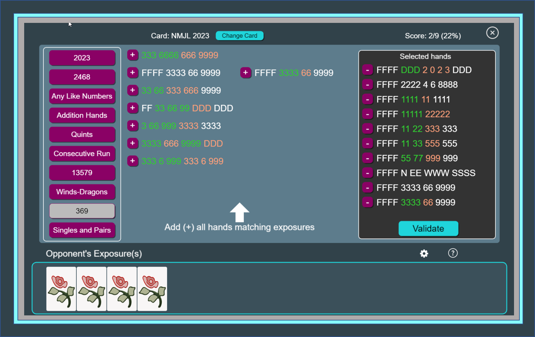Image resolution: width=535 pixels, height=337 pixels.
Task: Add the 33 66 333 666 9999 hand
Action: [x=133, y=91]
